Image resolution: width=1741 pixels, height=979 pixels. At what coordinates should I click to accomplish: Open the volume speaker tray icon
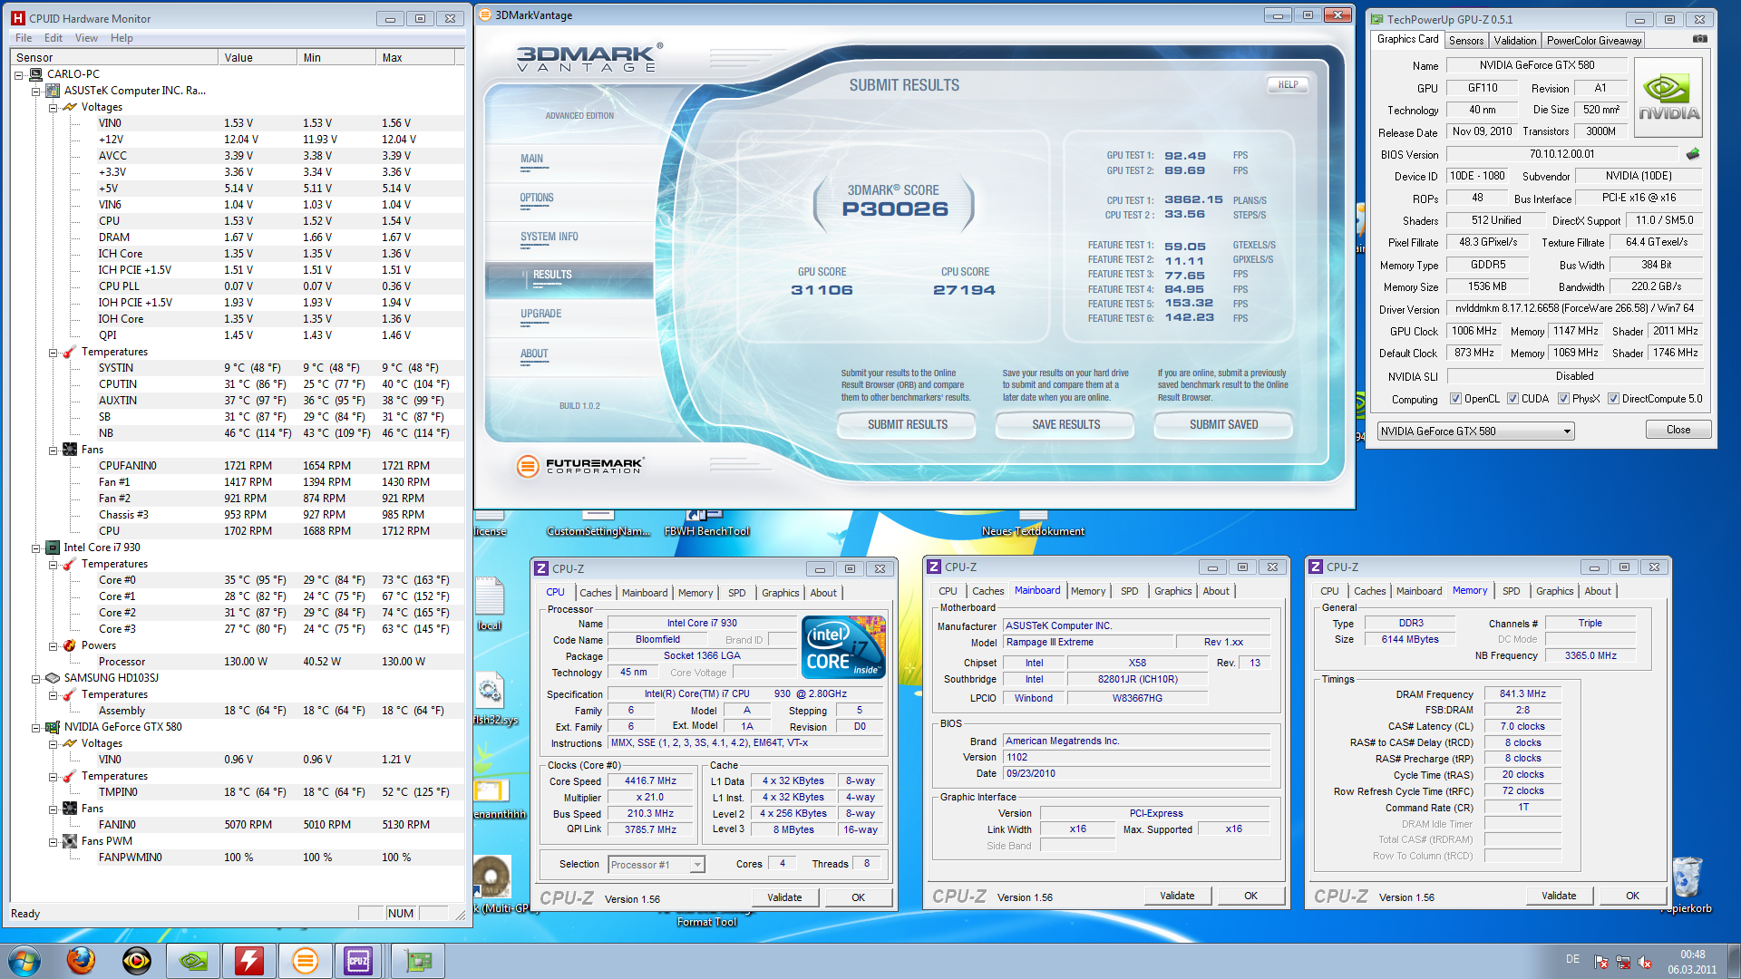(1645, 963)
